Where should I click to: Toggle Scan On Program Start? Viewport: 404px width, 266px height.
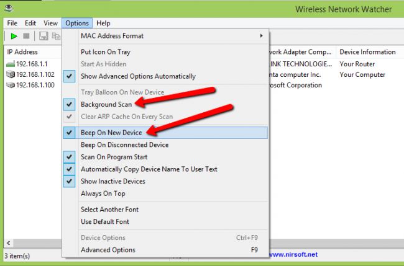(165, 157)
